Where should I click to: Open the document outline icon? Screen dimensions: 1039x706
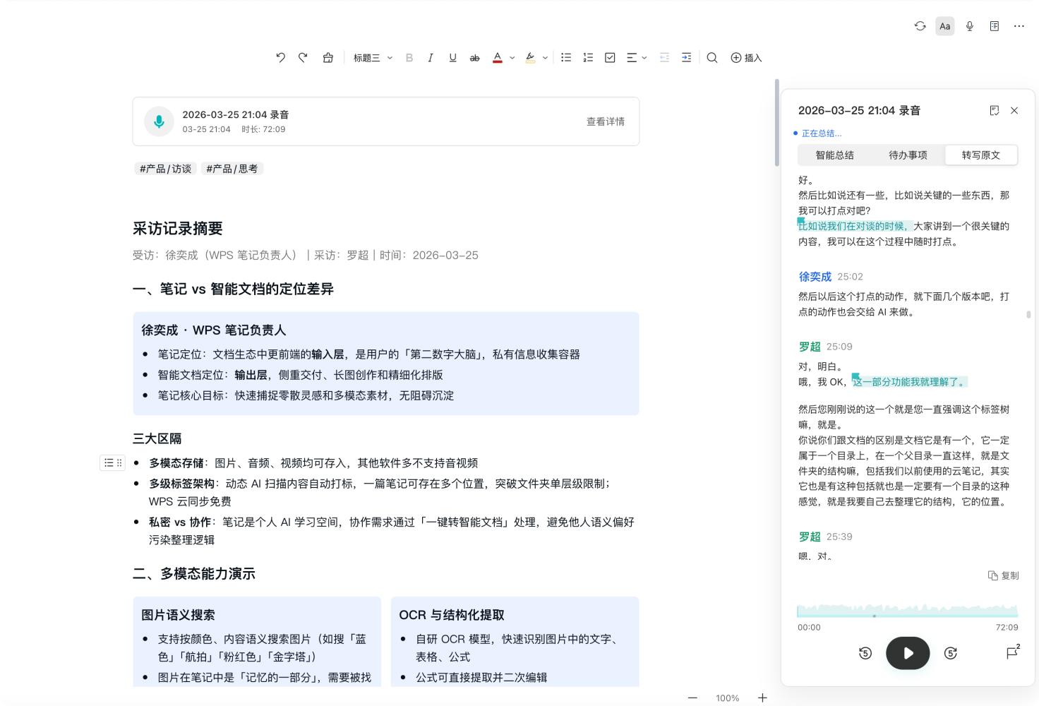click(995, 26)
